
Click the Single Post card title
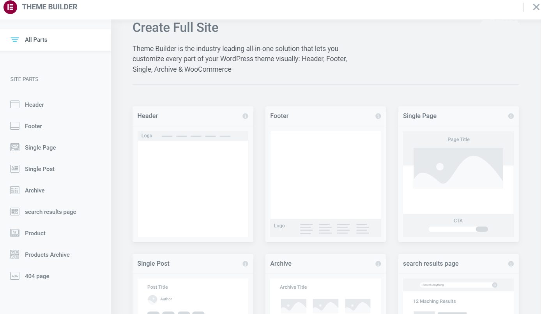(x=154, y=264)
